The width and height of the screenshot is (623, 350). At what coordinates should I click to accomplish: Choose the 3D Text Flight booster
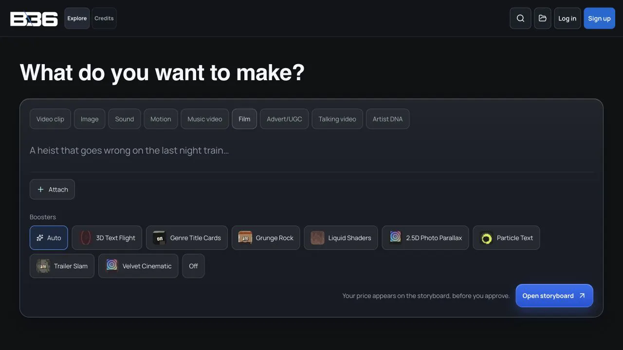[107, 238]
